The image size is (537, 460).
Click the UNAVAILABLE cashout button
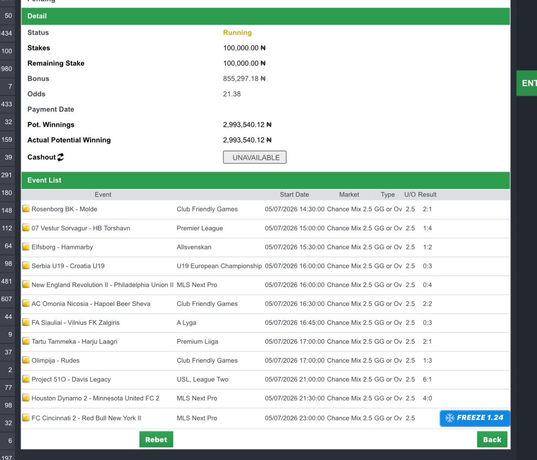pyautogui.click(x=255, y=158)
